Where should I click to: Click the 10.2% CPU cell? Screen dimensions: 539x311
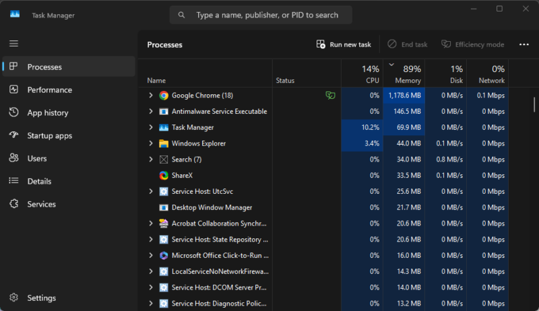click(x=362, y=127)
